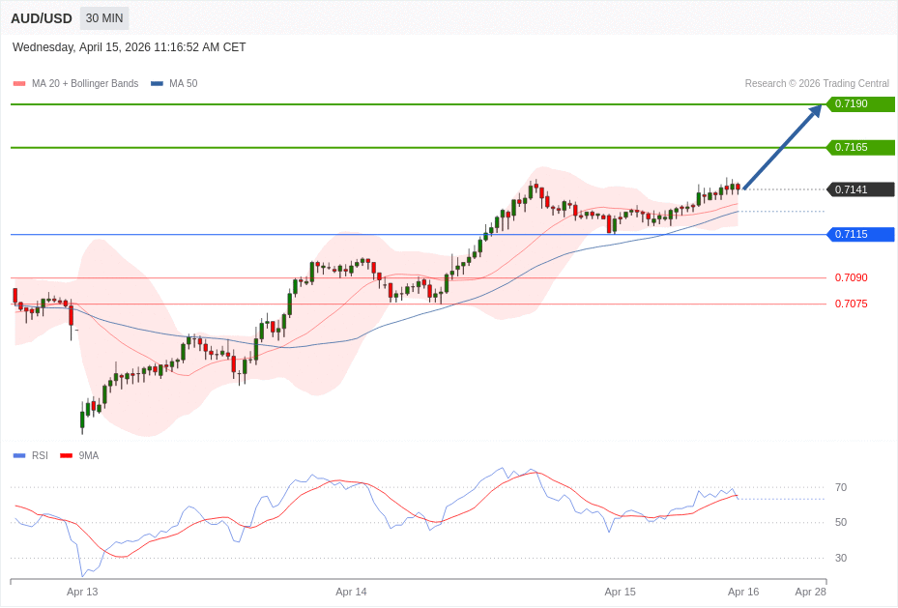Click the Apr 14 date label

351,592
